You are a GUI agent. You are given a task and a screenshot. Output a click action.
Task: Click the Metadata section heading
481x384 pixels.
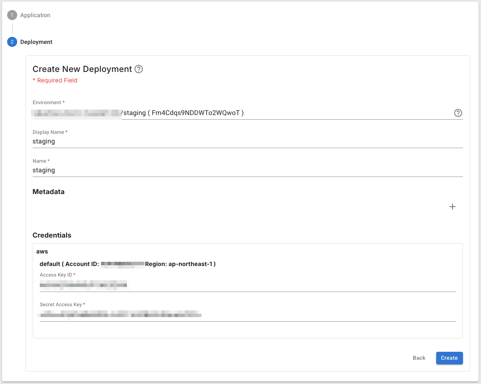(x=49, y=192)
